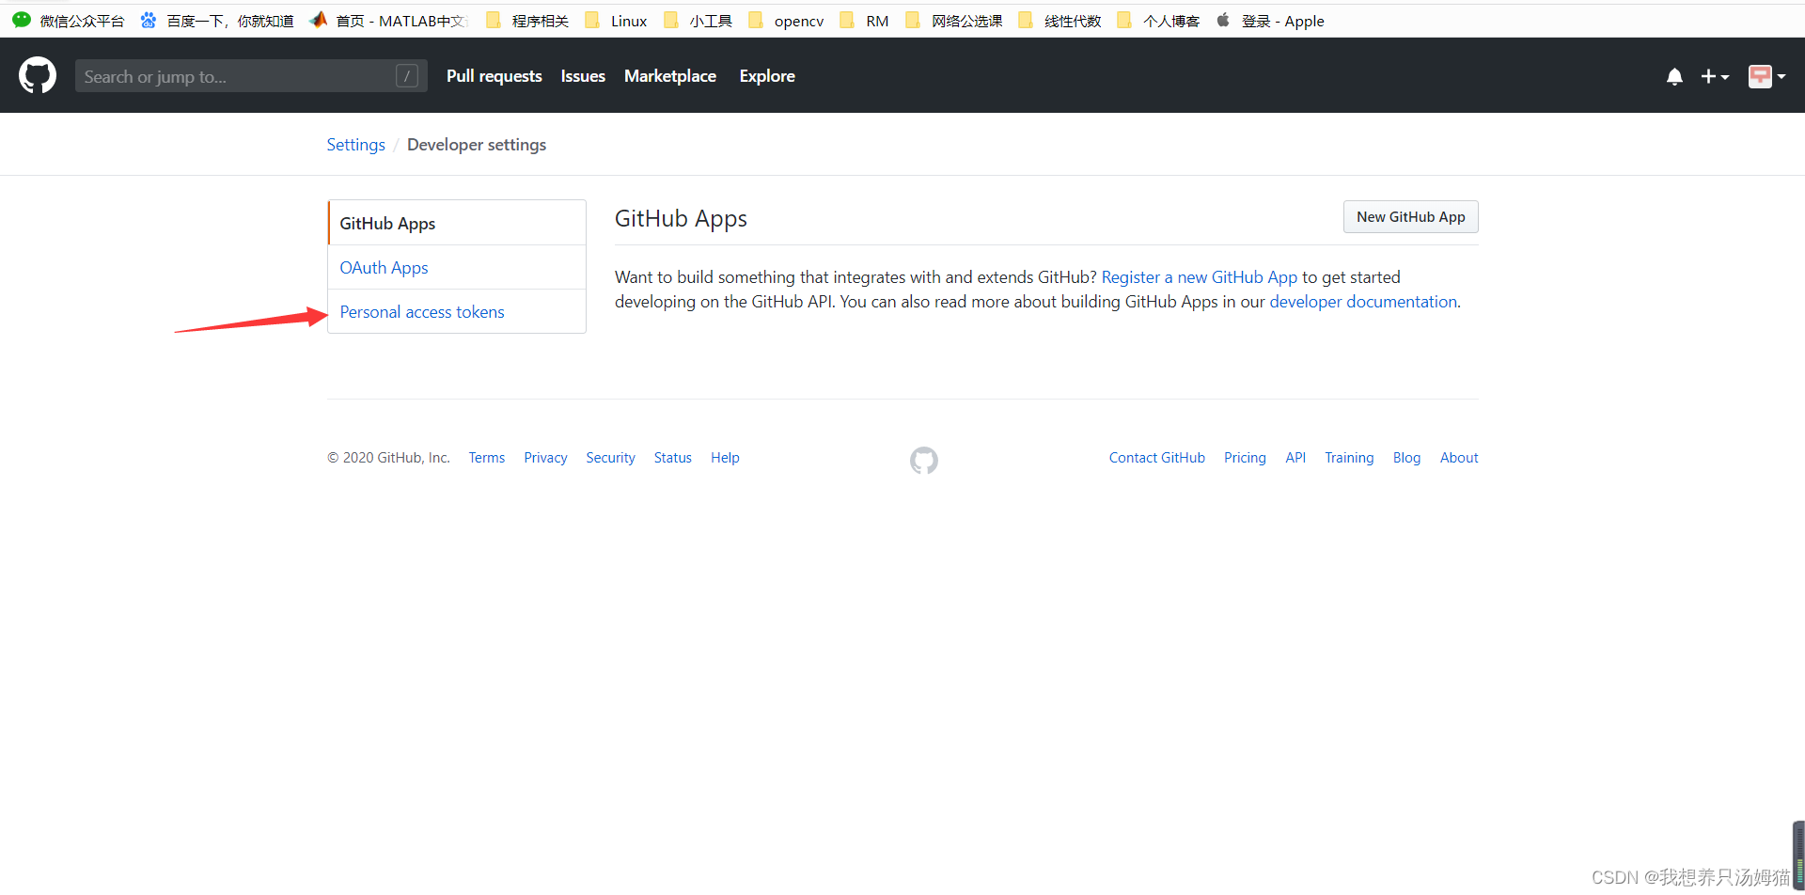Viewport: 1805px width, 895px height.
Task: Click the slash shortcut key icon in search
Action: (x=407, y=76)
